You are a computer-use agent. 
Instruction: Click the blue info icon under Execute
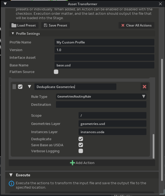point(11,183)
